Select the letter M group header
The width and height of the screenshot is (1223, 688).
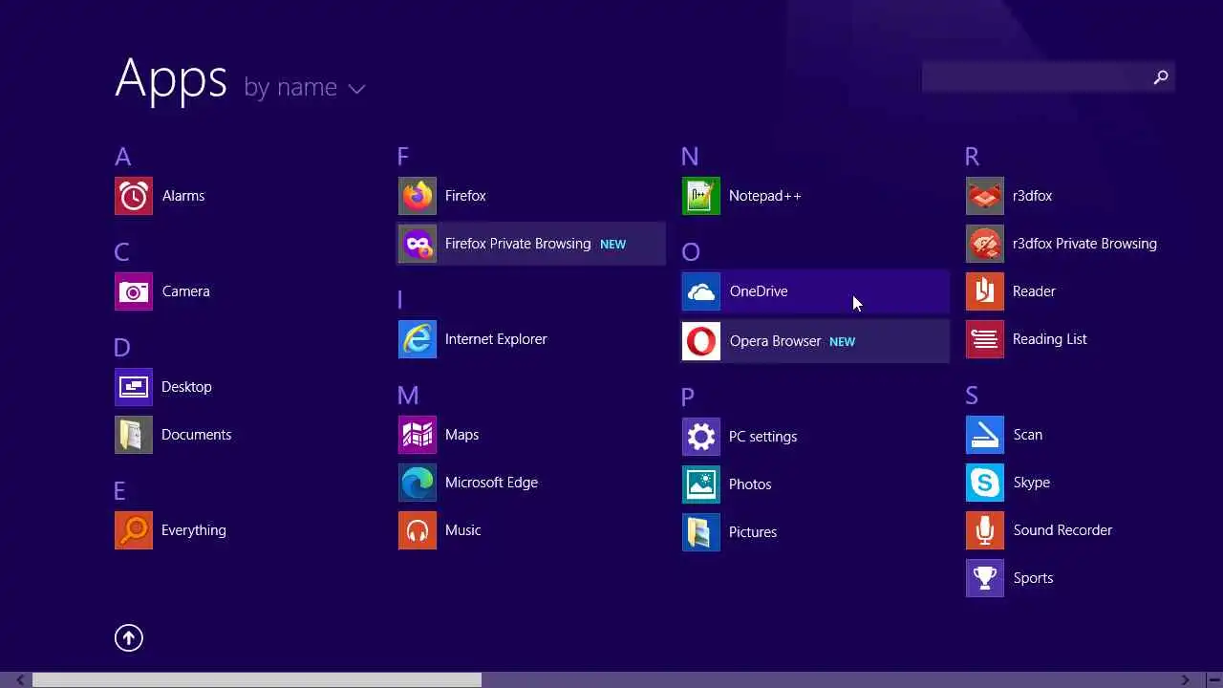pyautogui.click(x=408, y=396)
